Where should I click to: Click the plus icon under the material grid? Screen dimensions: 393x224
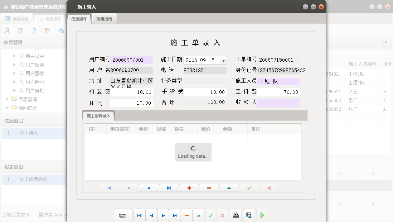189,188
